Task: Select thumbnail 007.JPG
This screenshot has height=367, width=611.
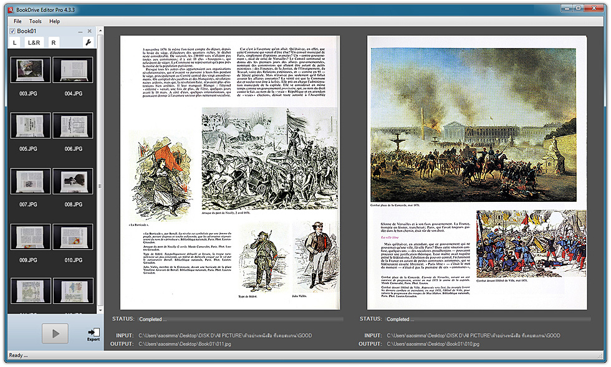Action: [31, 181]
